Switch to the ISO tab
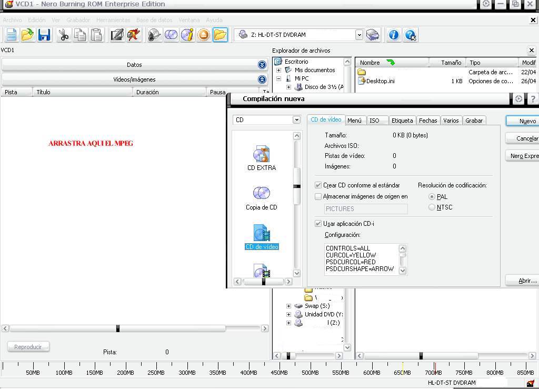Image resolution: width=539 pixels, height=389 pixels. (x=374, y=121)
